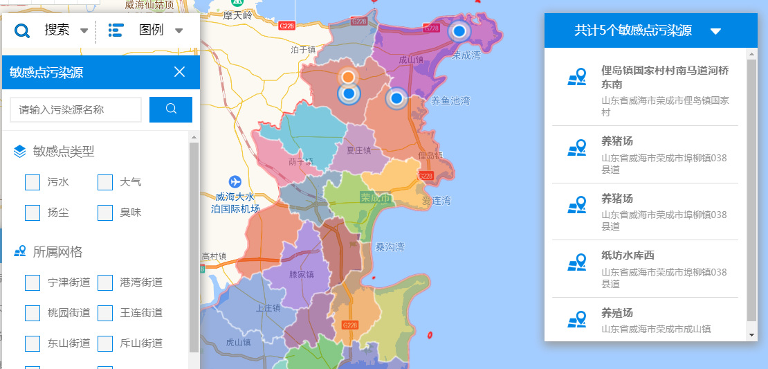Click the 敏感点类型 section heading
The height and width of the screenshot is (369, 768).
tap(64, 152)
